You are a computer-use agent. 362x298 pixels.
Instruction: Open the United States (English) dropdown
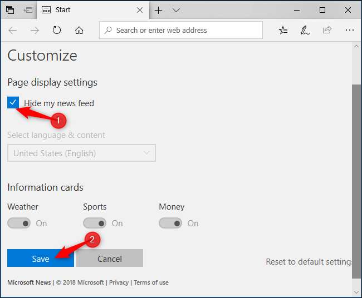coord(81,153)
